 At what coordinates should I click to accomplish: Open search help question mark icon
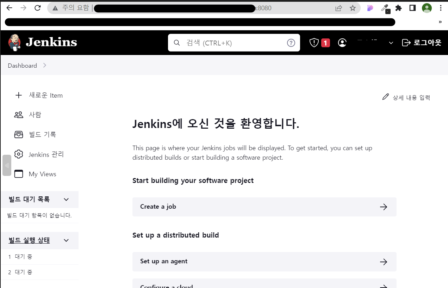291,43
